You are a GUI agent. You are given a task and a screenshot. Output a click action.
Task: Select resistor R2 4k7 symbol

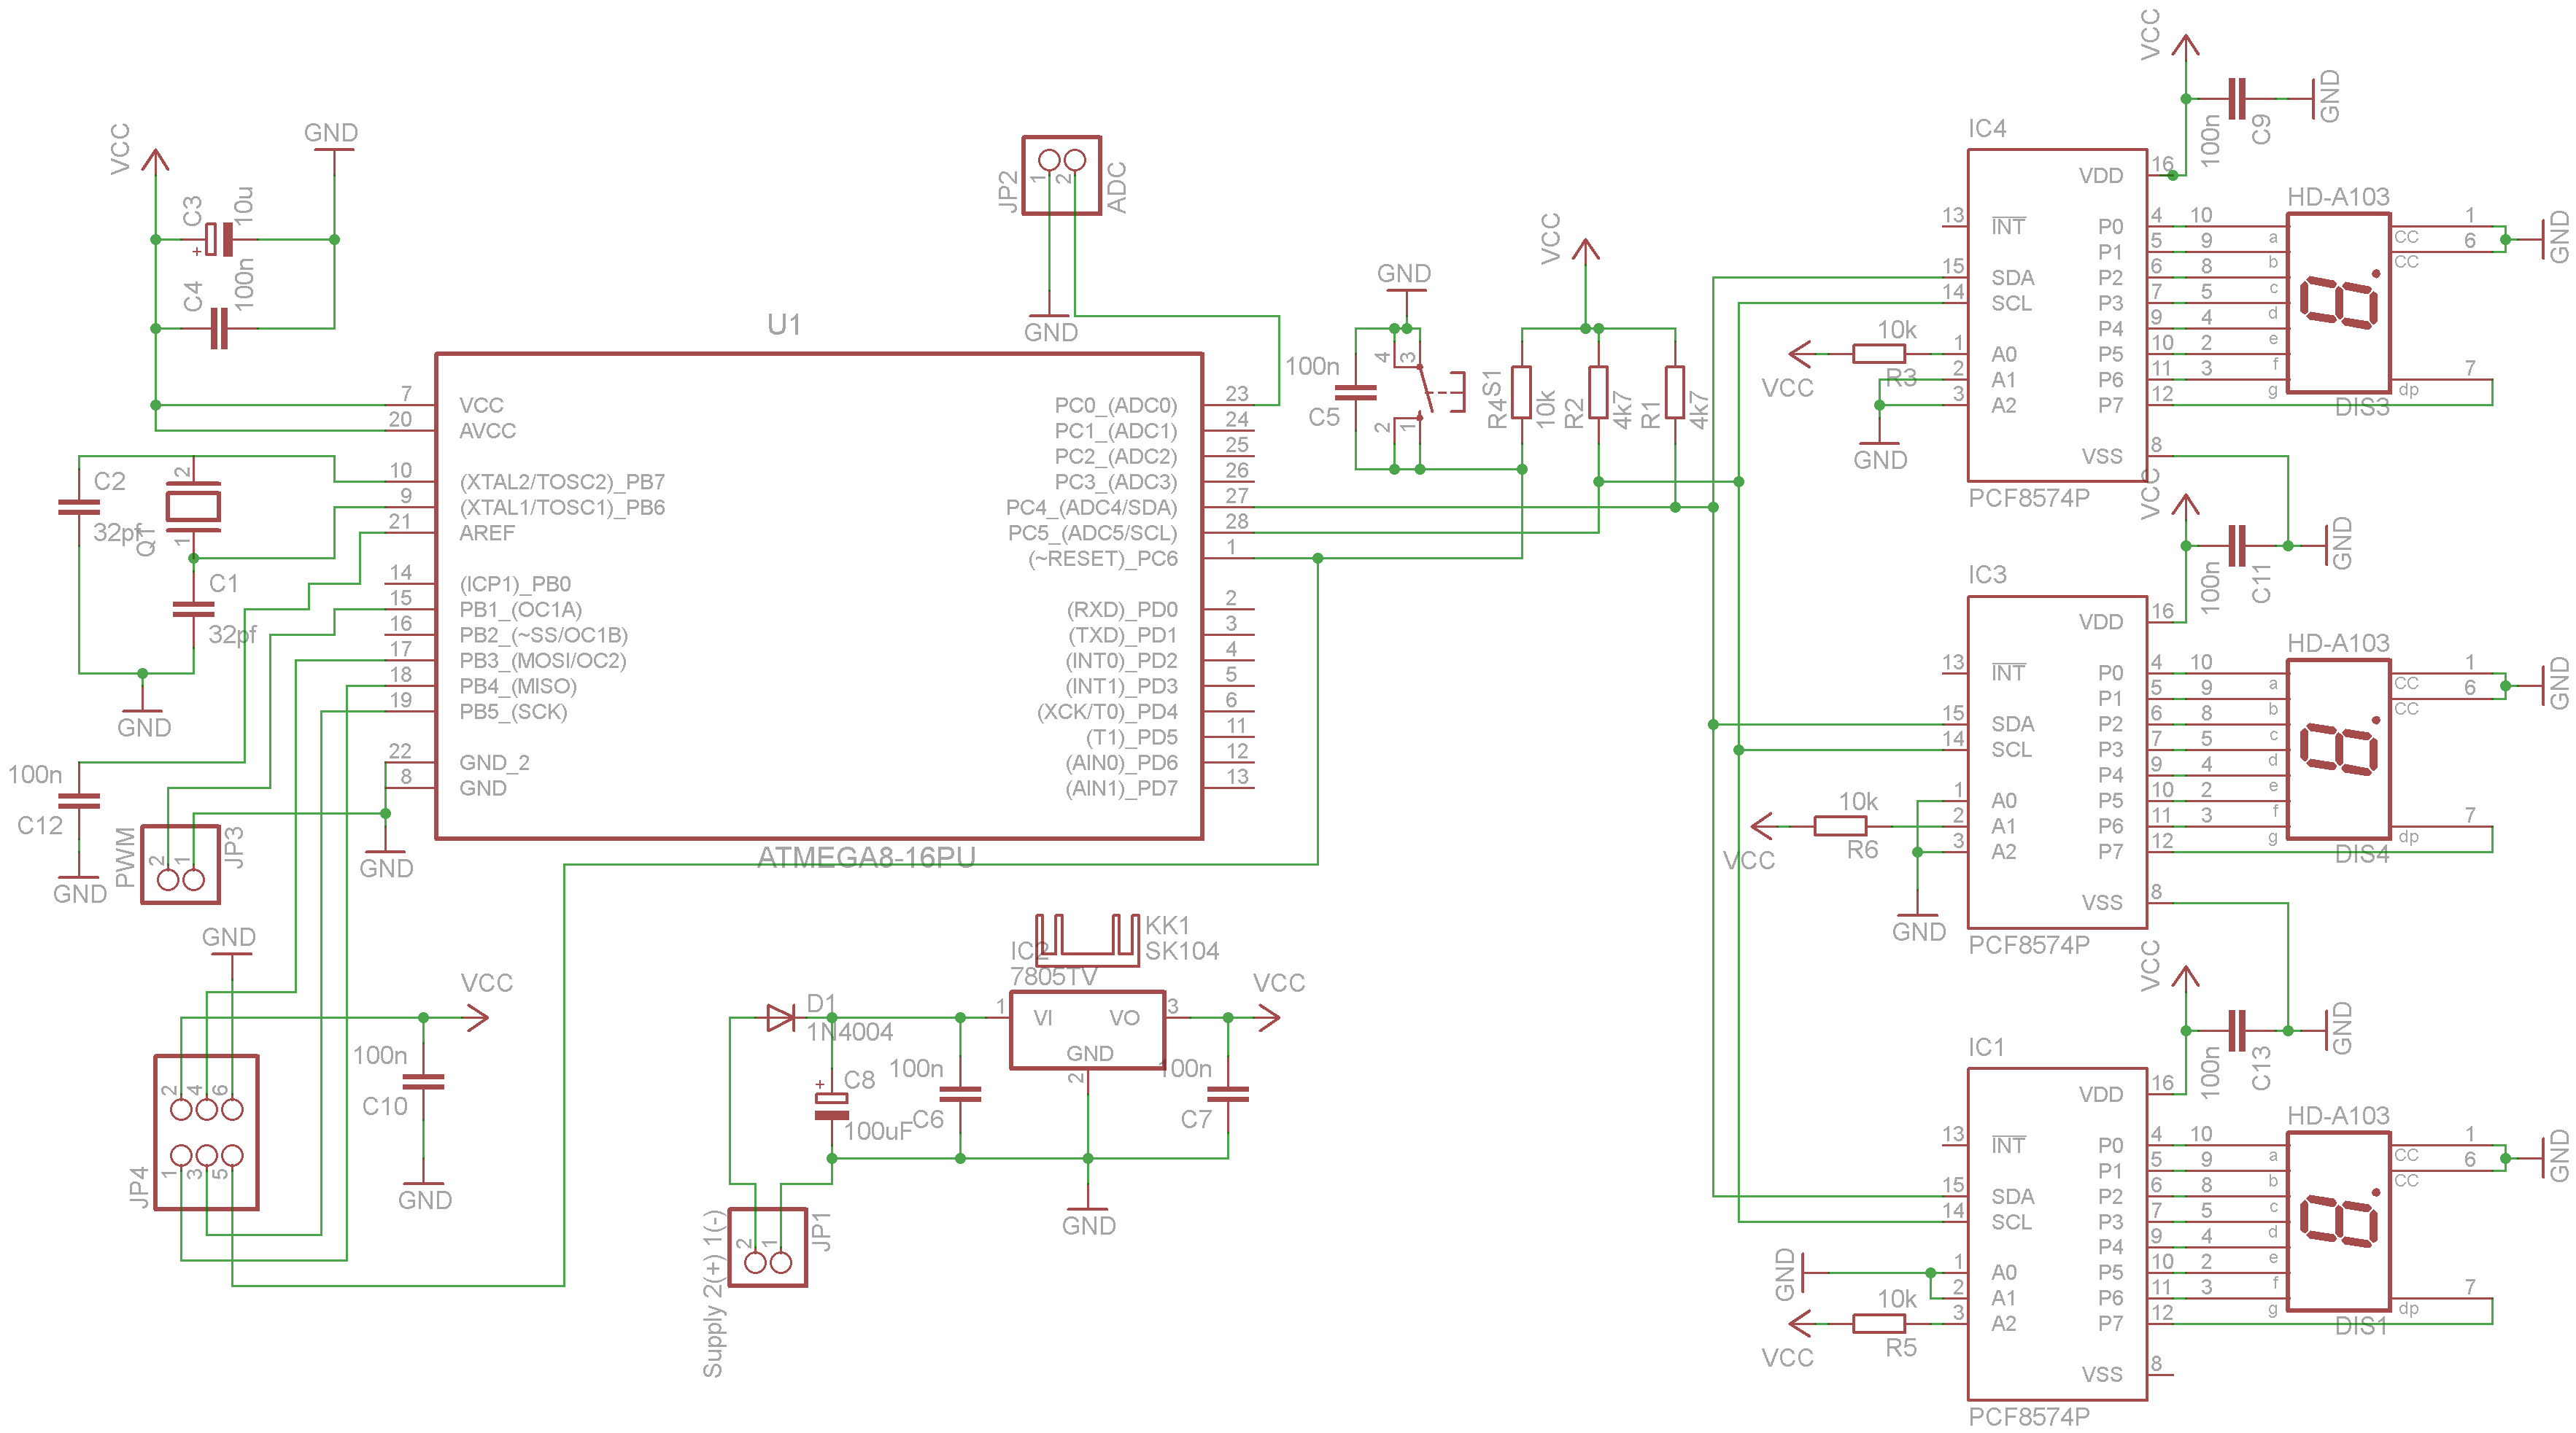tap(1598, 392)
